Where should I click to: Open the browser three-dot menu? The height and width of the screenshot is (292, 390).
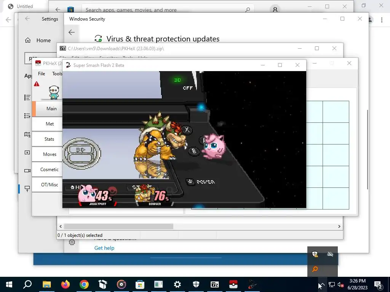click(x=382, y=20)
